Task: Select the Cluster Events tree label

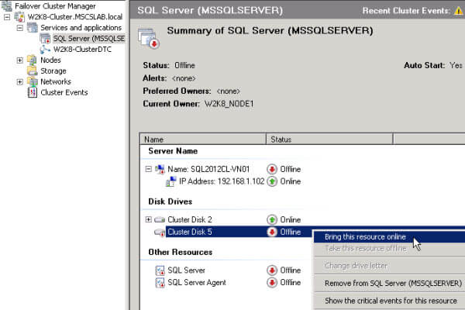Action: [x=64, y=92]
